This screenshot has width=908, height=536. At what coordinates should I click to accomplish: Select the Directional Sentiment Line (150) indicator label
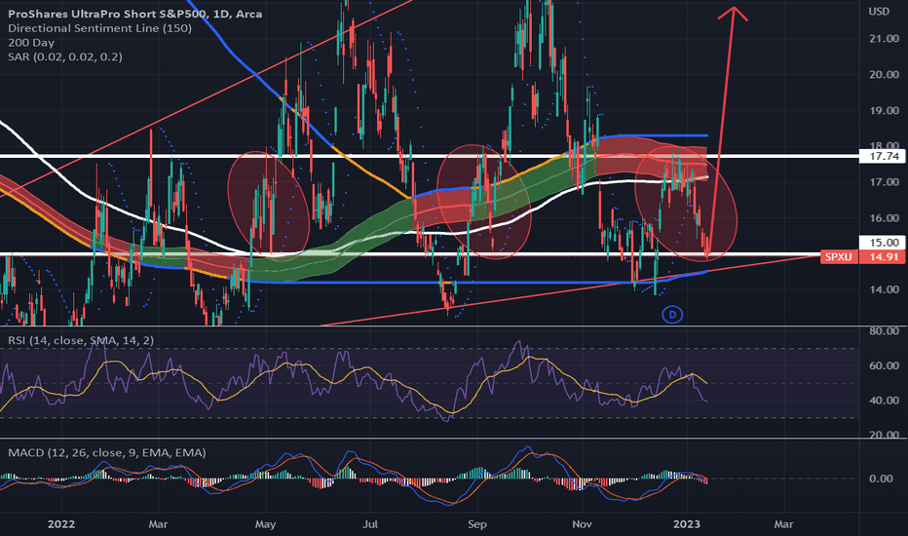pyautogui.click(x=99, y=28)
